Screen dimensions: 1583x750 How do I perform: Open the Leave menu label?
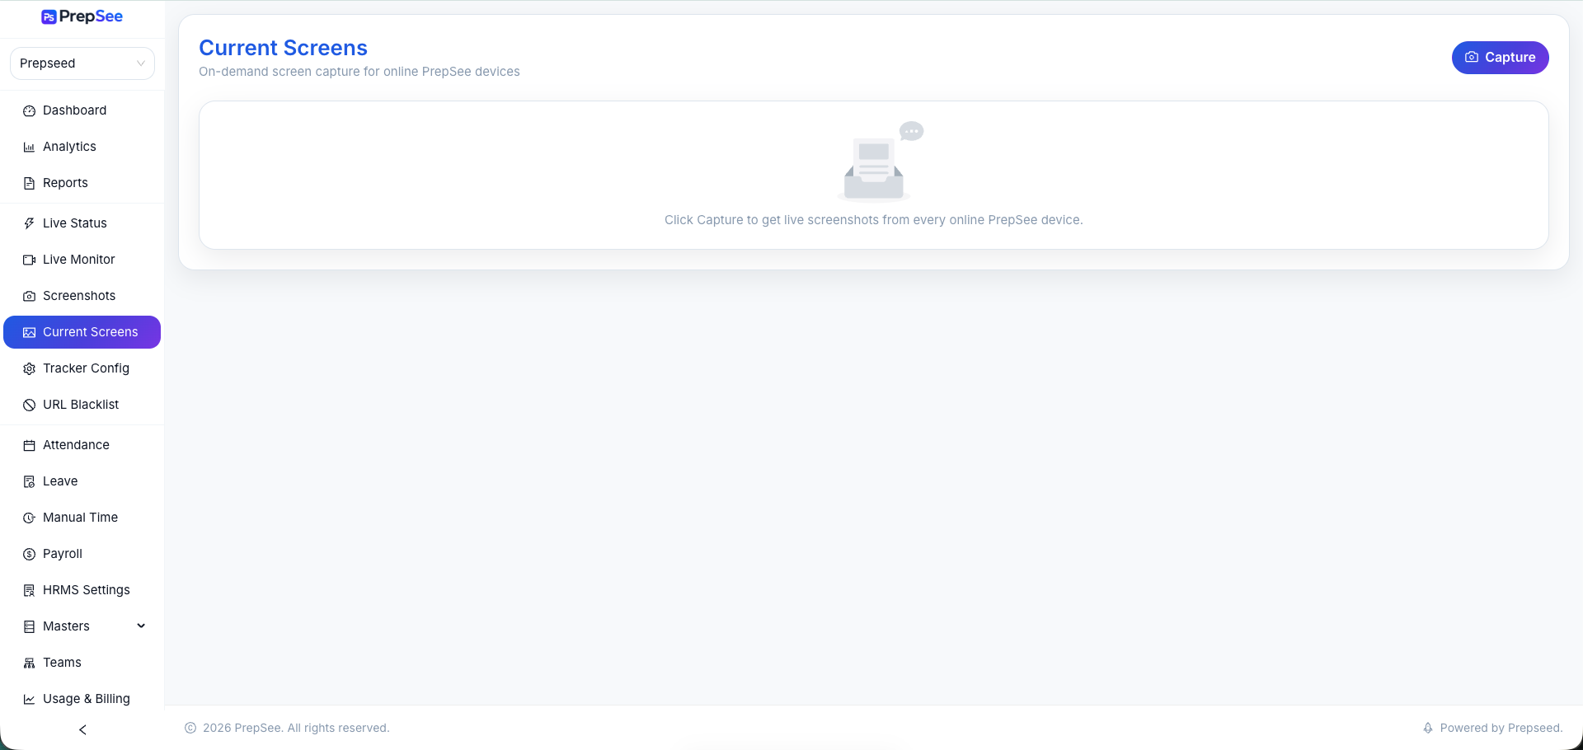[x=60, y=481]
